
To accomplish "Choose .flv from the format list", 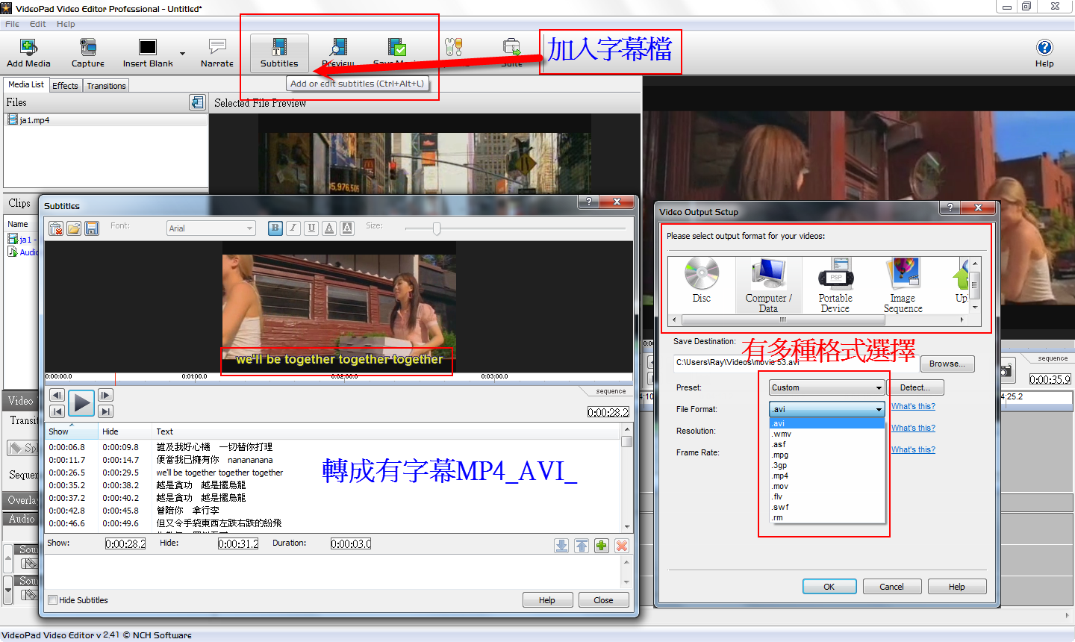I will [x=827, y=497].
